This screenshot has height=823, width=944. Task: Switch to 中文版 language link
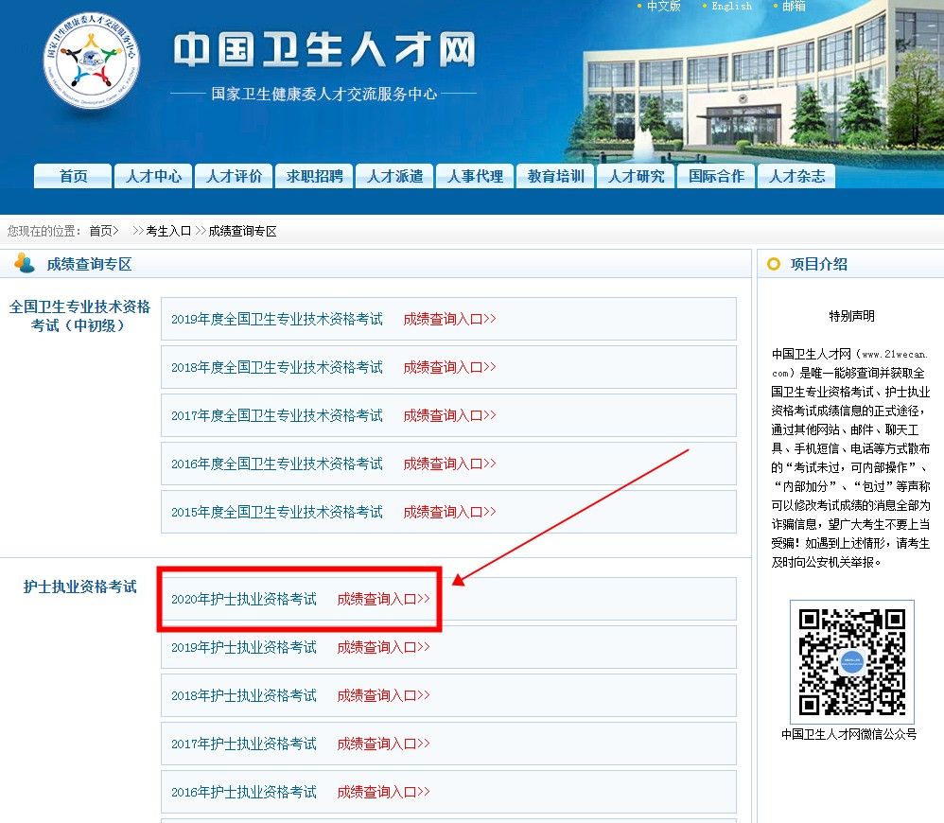663,6
